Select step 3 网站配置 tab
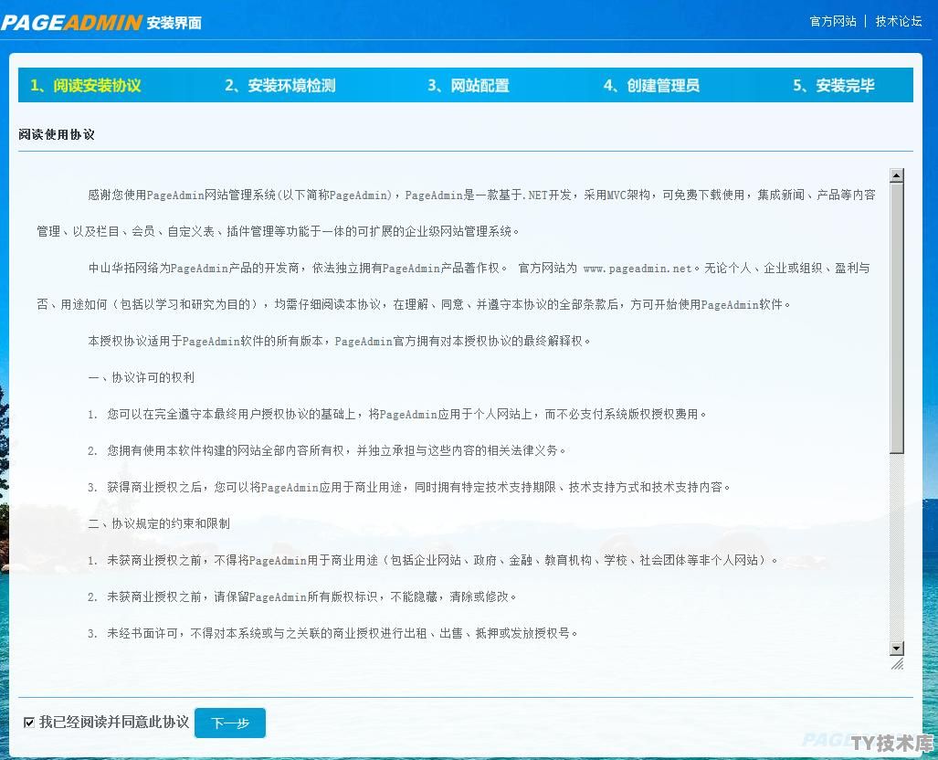 tap(469, 86)
